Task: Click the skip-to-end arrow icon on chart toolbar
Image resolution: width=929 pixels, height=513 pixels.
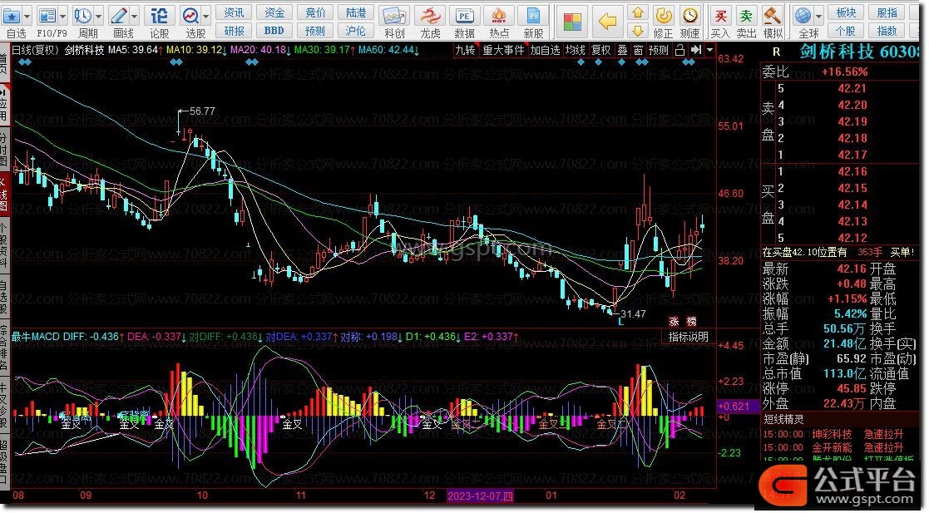Action: tap(696, 51)
